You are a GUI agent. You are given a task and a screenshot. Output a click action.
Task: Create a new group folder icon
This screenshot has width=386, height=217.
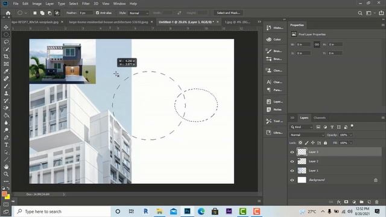362,202
